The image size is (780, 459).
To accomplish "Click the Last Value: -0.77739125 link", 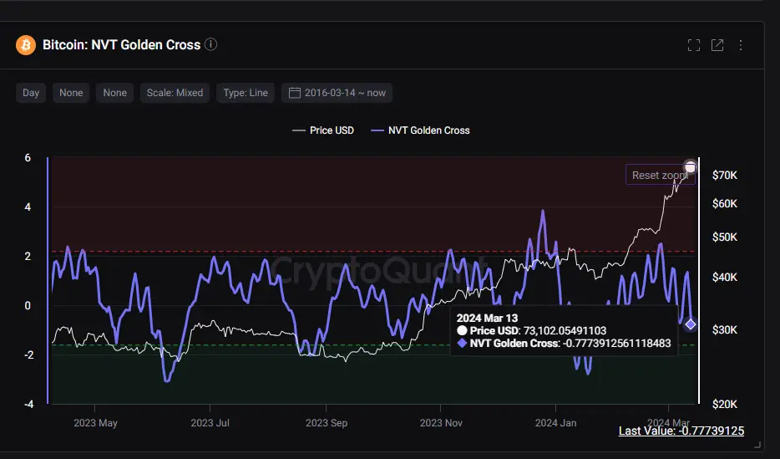I will click(x=681, y=431).
